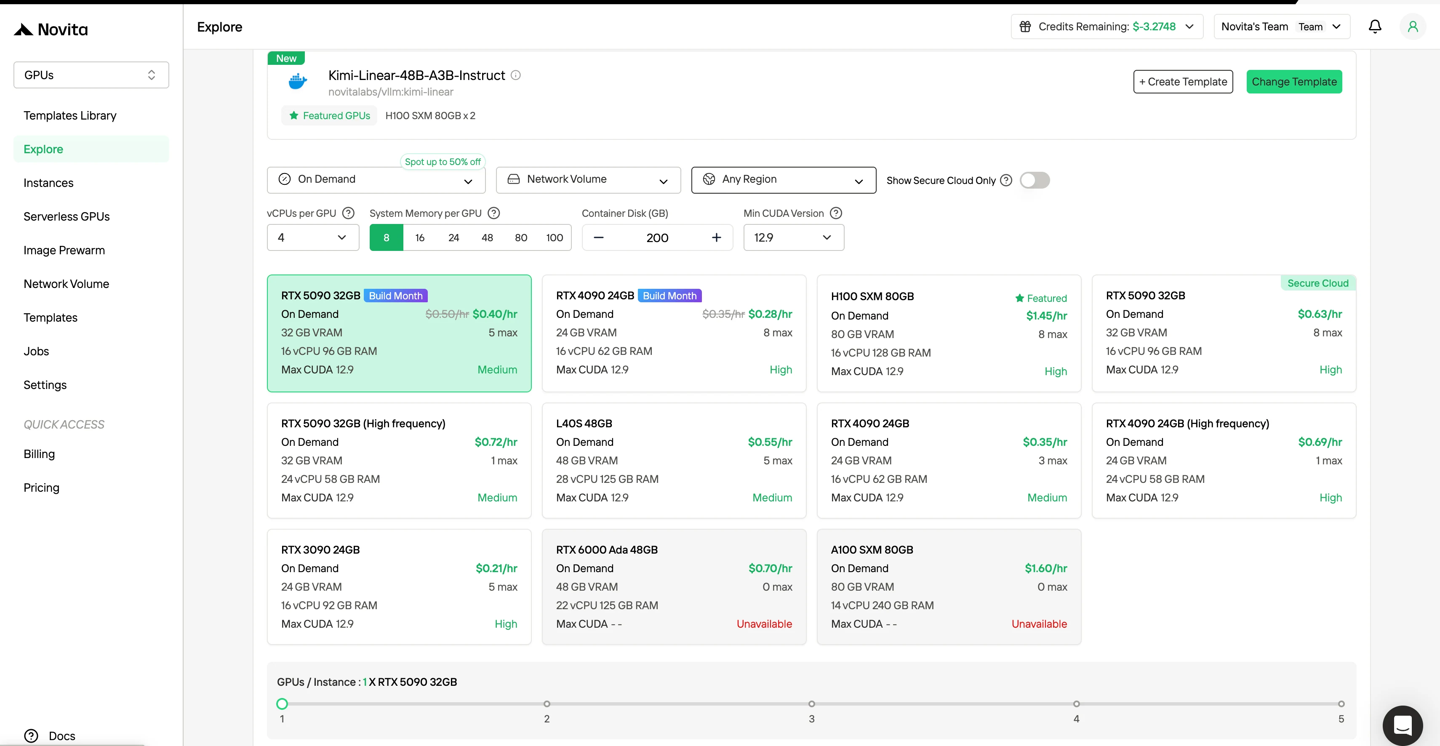
Task: Click the gauge icon in On Demand selector
Action: [x=285, y=179]
